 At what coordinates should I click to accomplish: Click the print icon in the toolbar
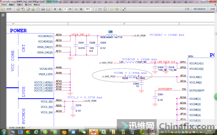43,9
